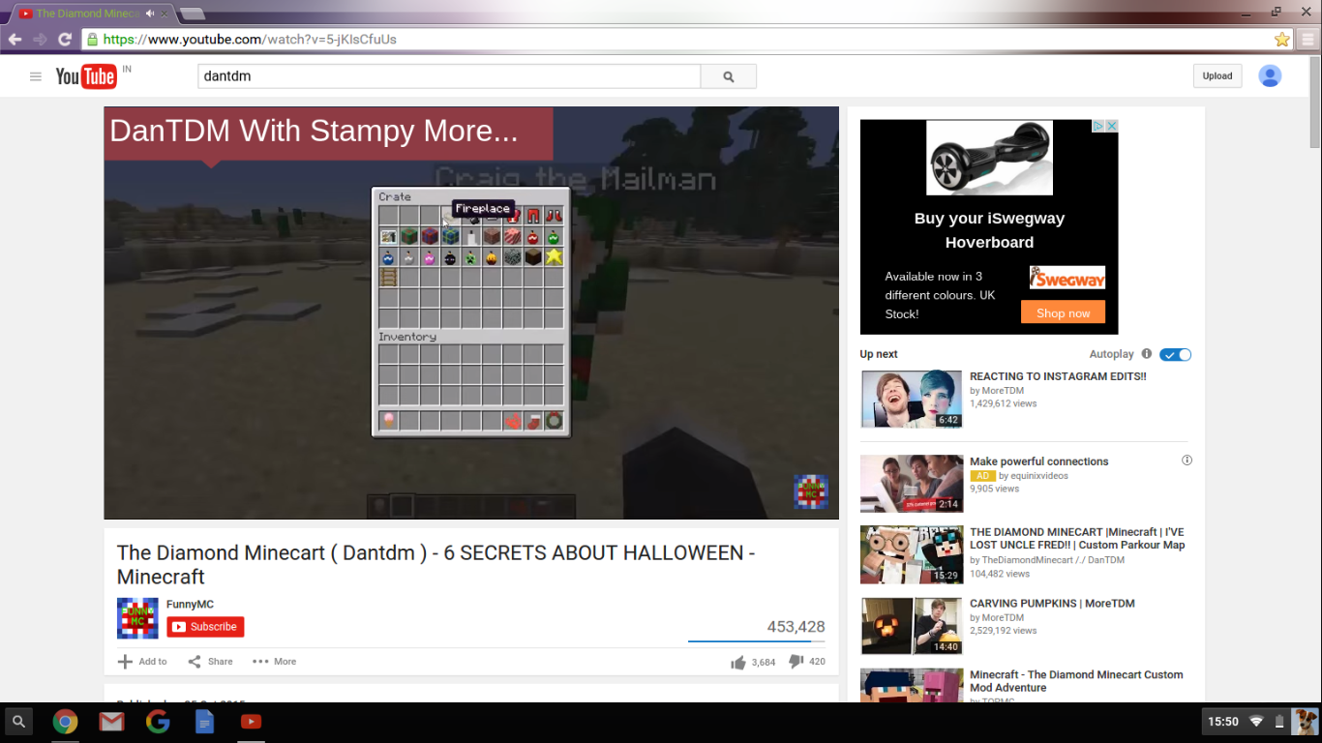Click the search magnifier button beside the query

pos(729,76)
